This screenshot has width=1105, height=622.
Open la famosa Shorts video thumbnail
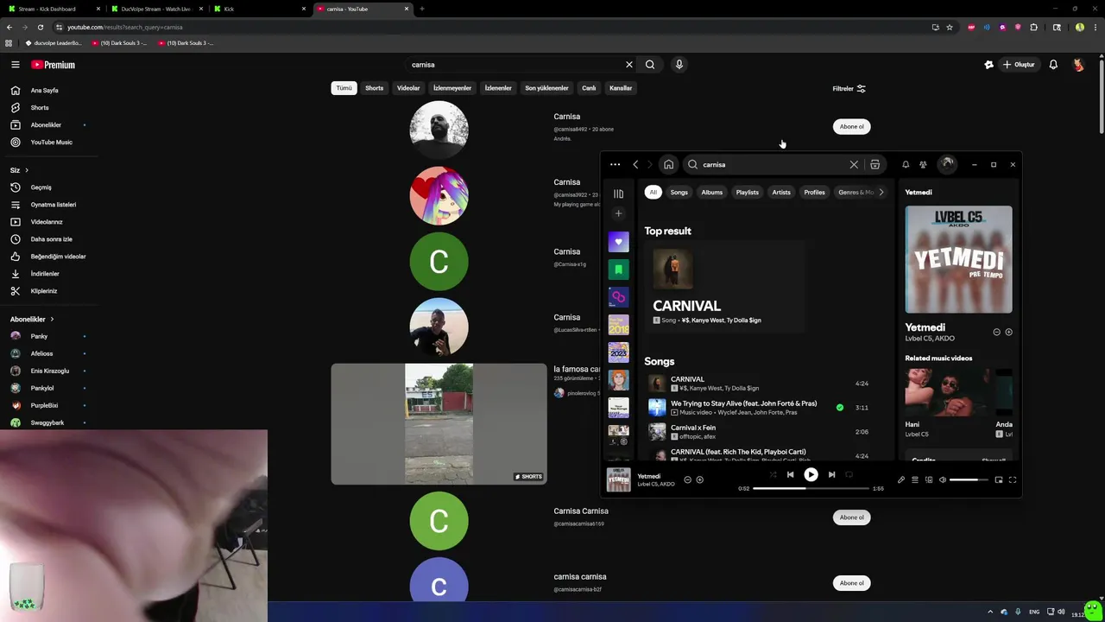439,424
